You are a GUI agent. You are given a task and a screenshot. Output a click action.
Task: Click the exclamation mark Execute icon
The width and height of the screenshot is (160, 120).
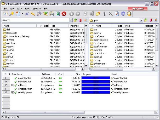point(104,14)
